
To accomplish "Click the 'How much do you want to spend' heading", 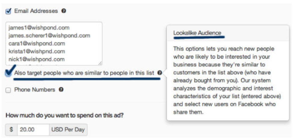I will [65, 115].
